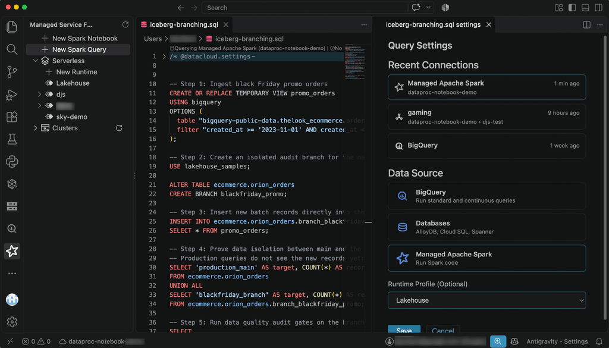Click iceberg-branching.sql in the breadcrumb
609x348 pixels.
(x=249, y=39)
